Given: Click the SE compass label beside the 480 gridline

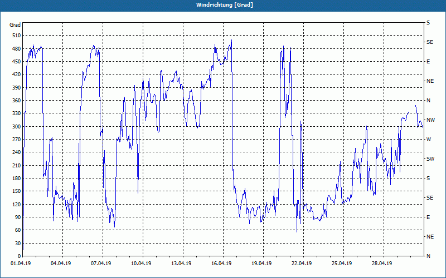Looking at the screenshot, I should click(x=430, y=42).
